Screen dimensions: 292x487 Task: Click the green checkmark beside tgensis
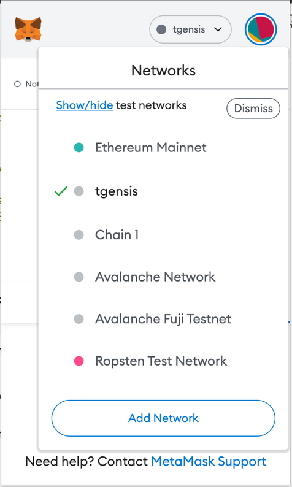[x=61, y=191]
